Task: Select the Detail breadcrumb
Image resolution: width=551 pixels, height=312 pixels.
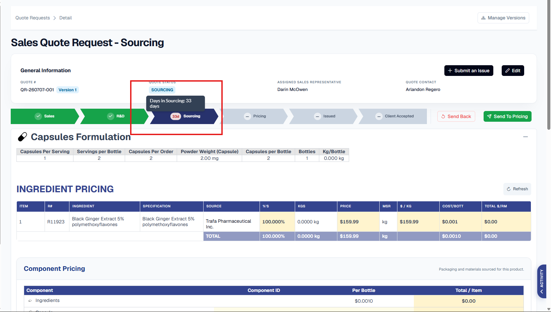Action: [x=65, y=18]
